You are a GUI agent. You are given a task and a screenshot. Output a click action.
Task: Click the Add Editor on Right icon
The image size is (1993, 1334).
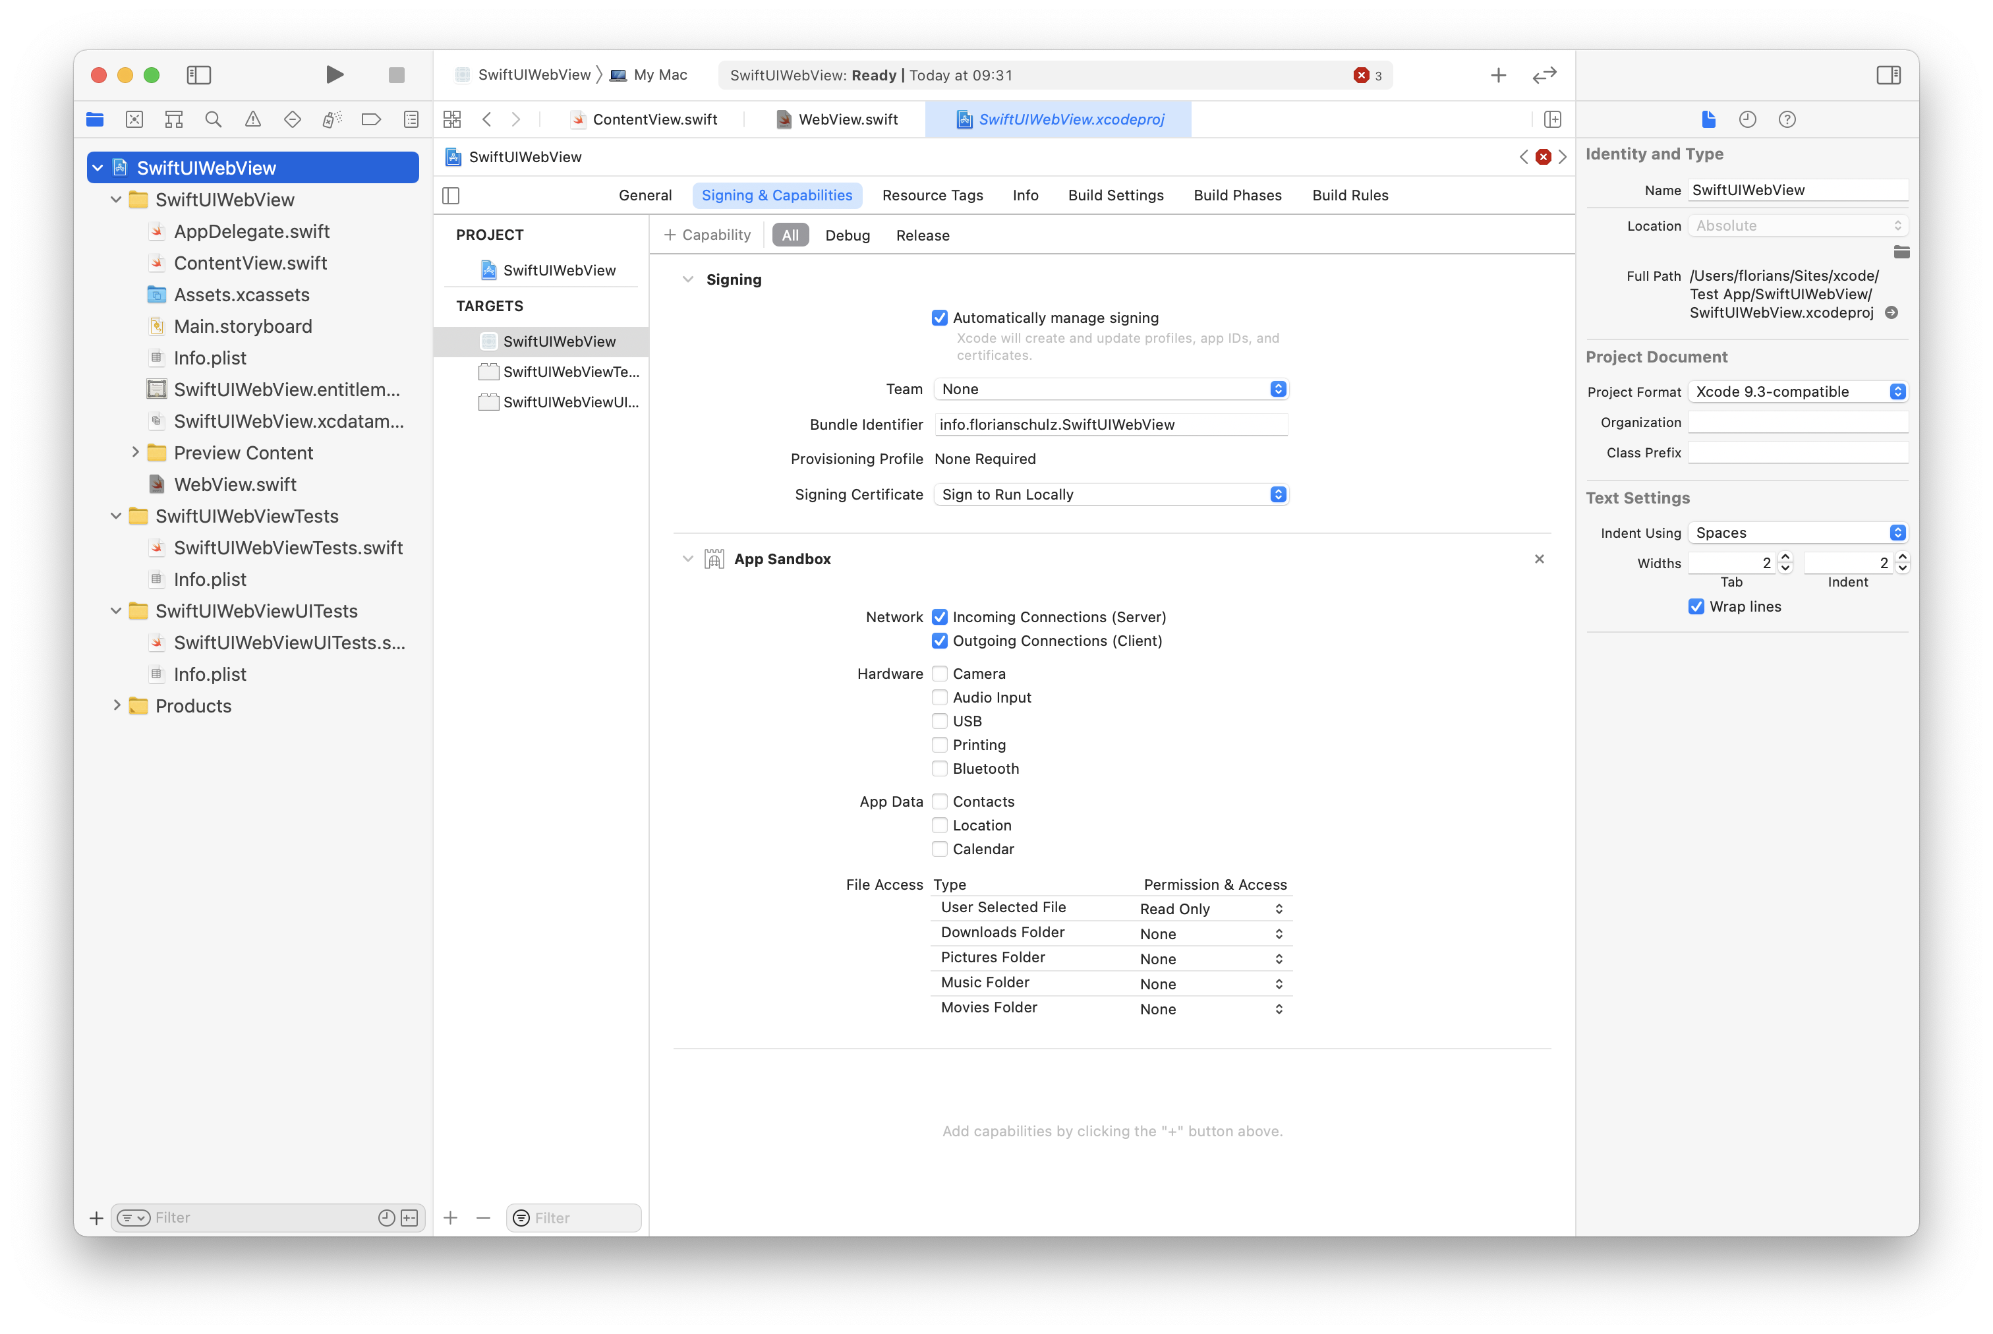coord(1552,119)
